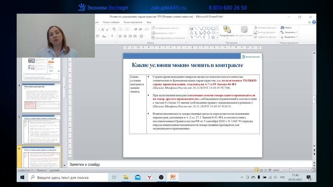This screenshot has width=333, height=187.
Task: Go to next slide arrow button
Action: (x=314, y=154)
